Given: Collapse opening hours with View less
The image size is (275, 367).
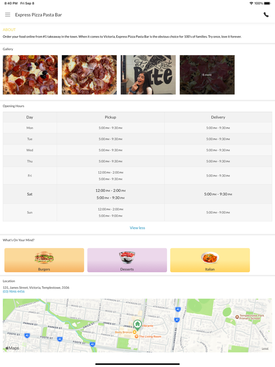Looking at the screenshot, I should 137,228.
